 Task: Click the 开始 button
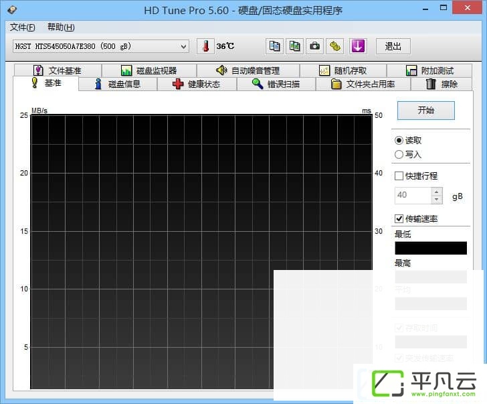[426, 110]
